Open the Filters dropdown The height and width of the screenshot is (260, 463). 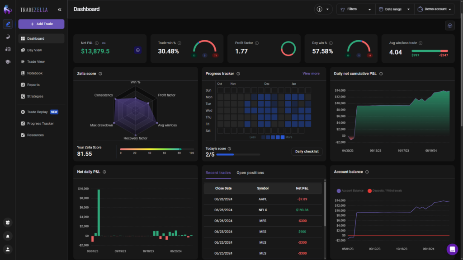pos(355,9)
